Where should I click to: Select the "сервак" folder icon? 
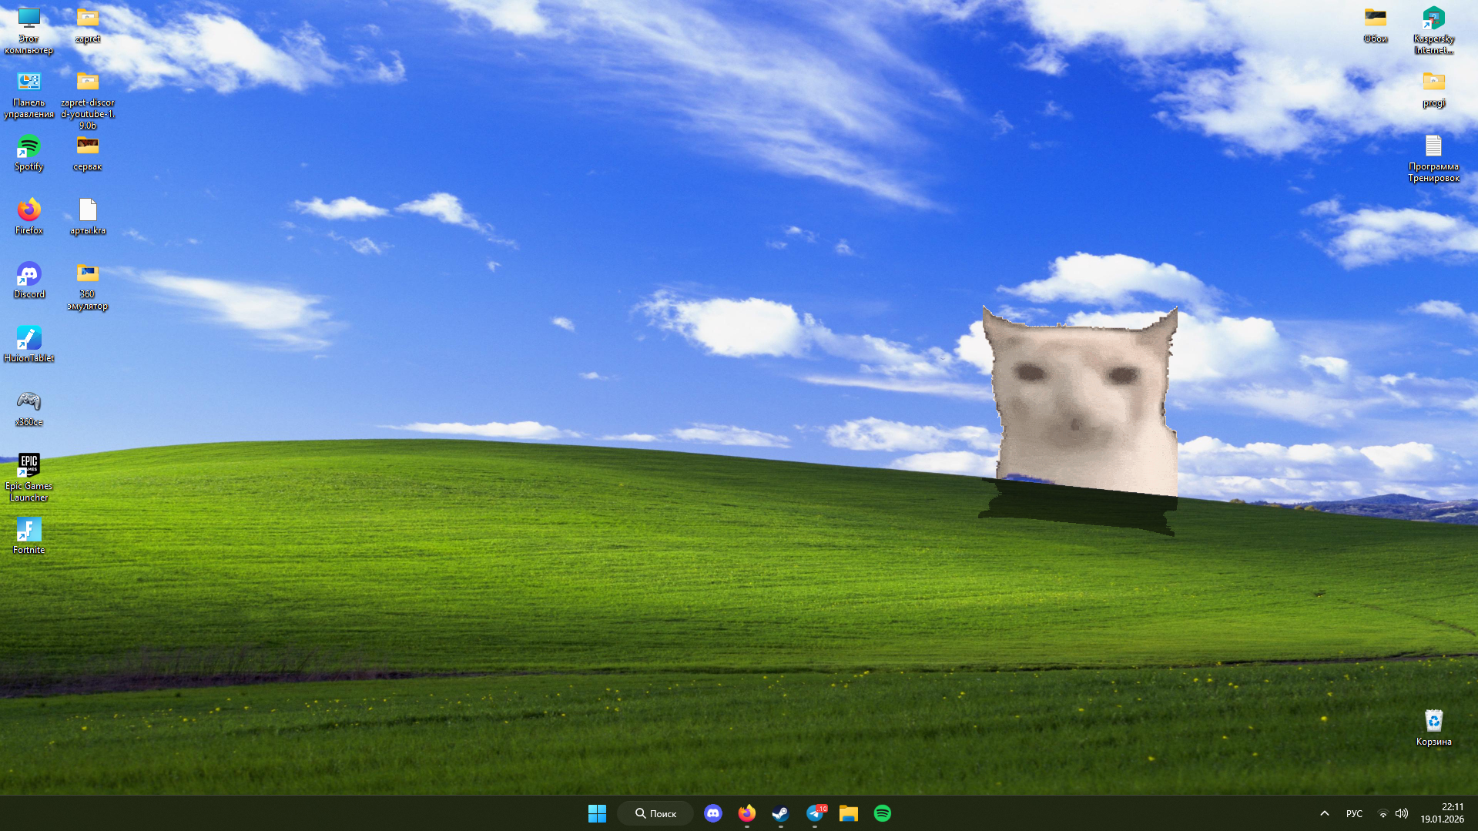click(x=88, y=152)
